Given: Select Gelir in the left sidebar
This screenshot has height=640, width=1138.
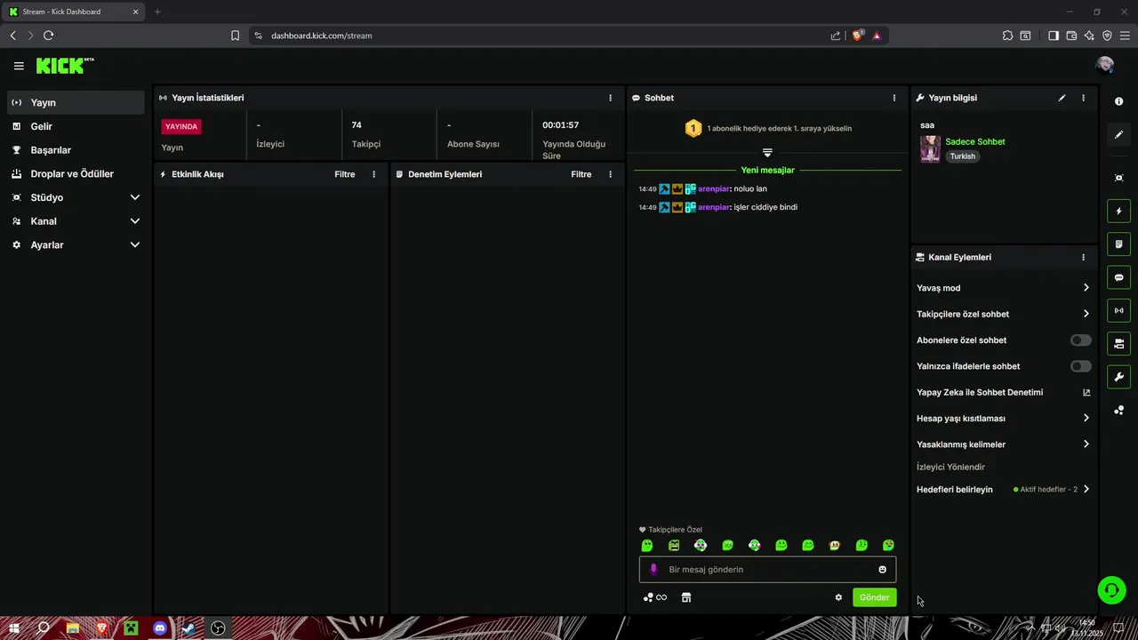Looking at the screenshot, I should 75,126.
